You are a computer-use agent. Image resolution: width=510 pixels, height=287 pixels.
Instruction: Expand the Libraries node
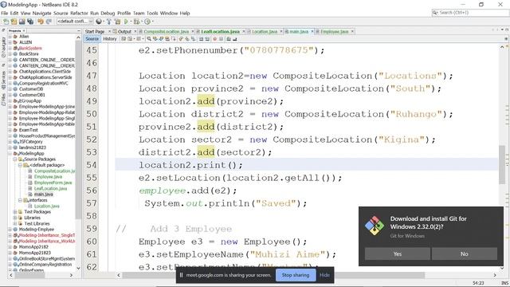pos(15,218)
